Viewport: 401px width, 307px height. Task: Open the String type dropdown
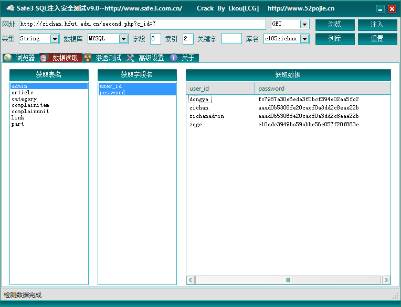tap(55, 39)
